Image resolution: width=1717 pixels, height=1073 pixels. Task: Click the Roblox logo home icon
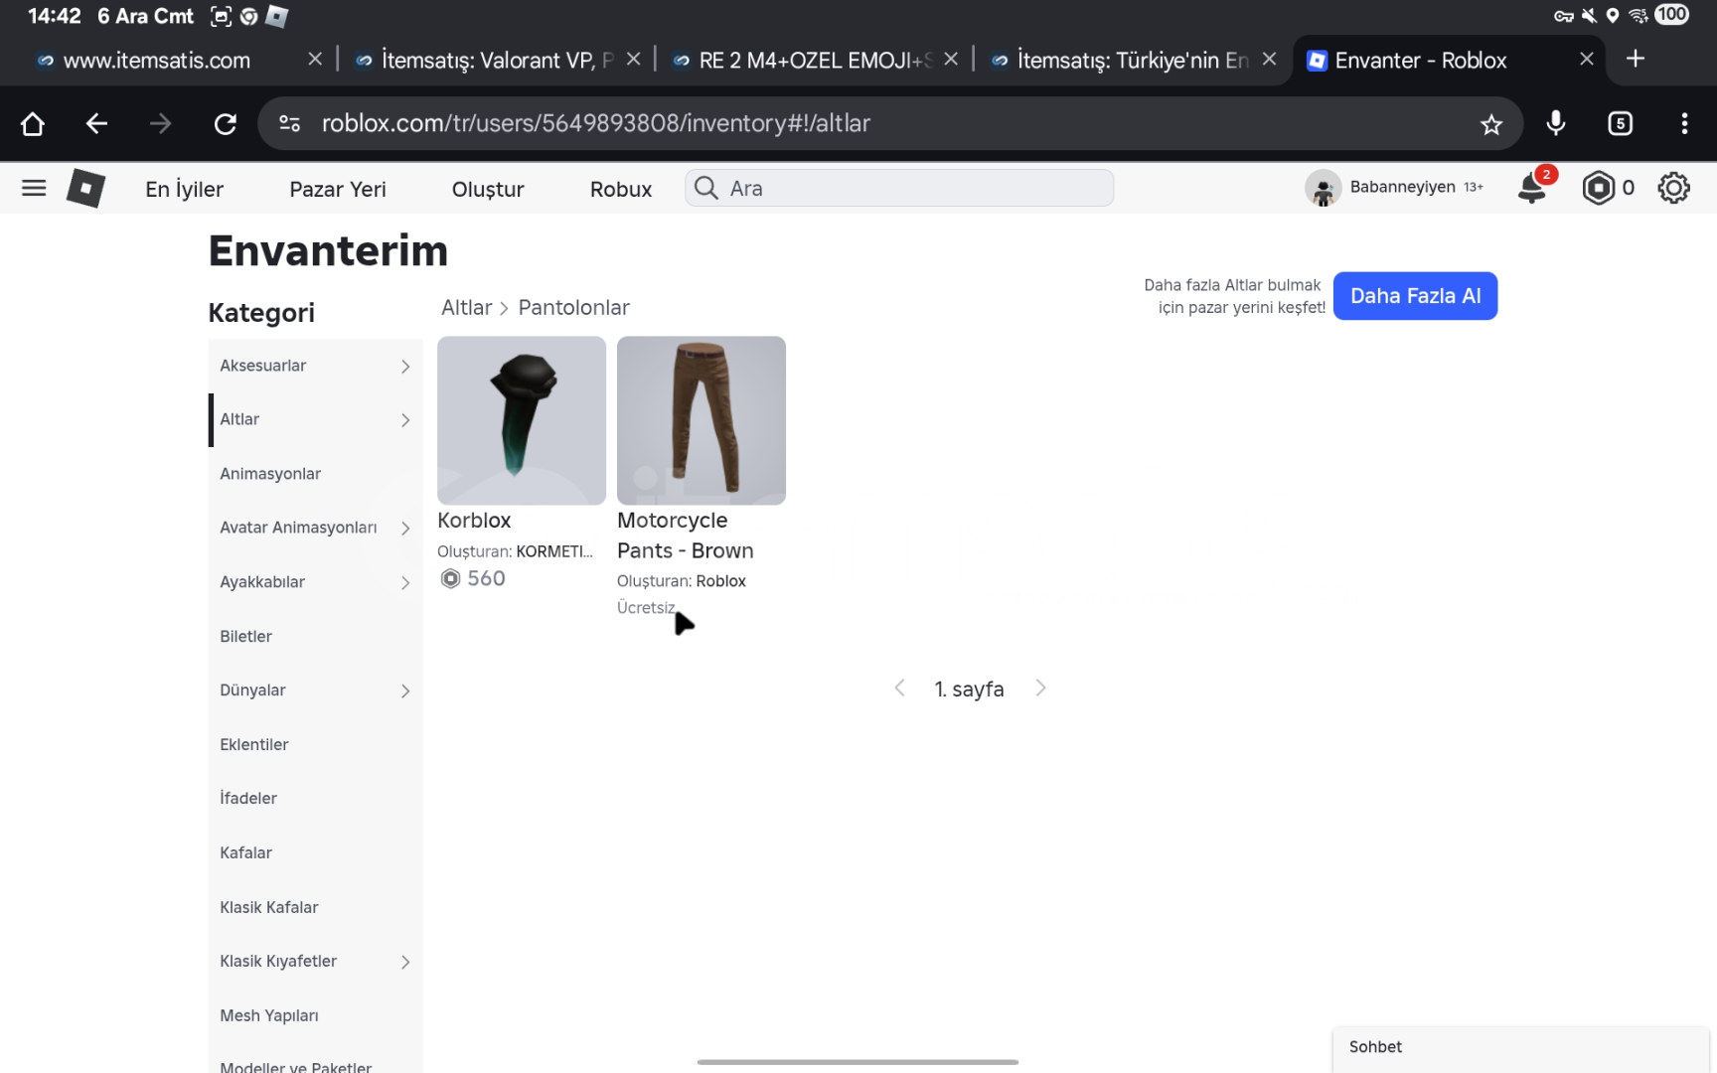pyautogui.click(x=85, y=188)
